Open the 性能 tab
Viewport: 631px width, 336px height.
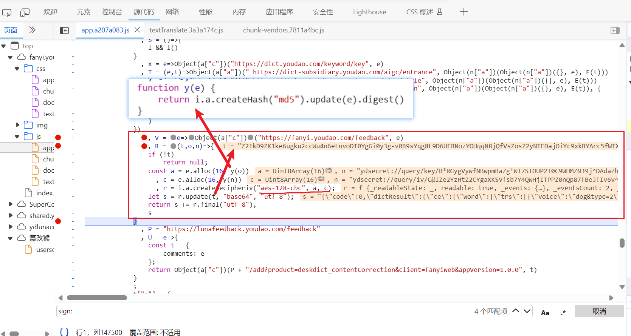(206, 12)
